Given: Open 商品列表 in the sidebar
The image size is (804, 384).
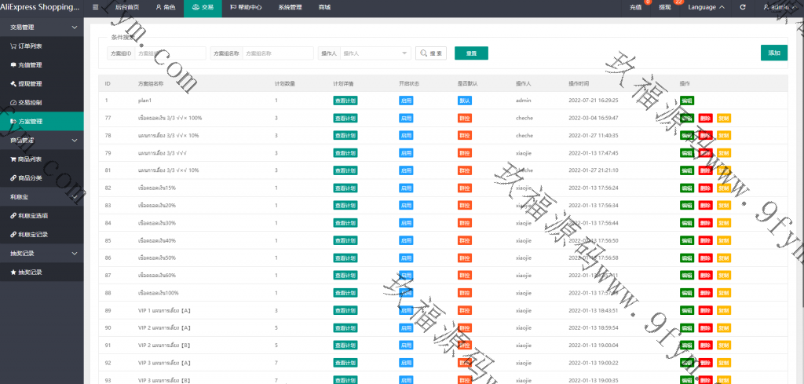Looking at the screenshot, I should pos(30,159).
